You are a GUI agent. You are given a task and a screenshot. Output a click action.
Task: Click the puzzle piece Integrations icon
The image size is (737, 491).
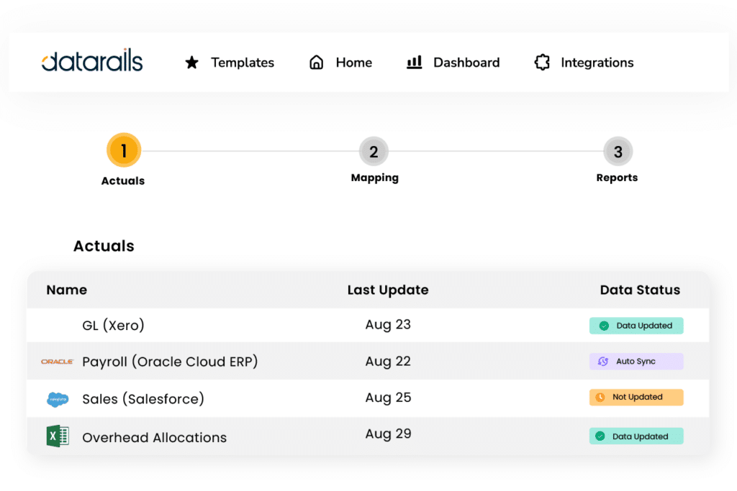pos(542,63)
